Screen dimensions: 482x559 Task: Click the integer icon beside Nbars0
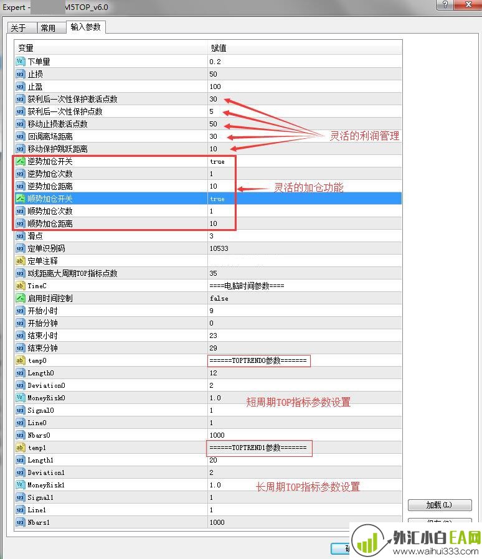click(21, 435)
